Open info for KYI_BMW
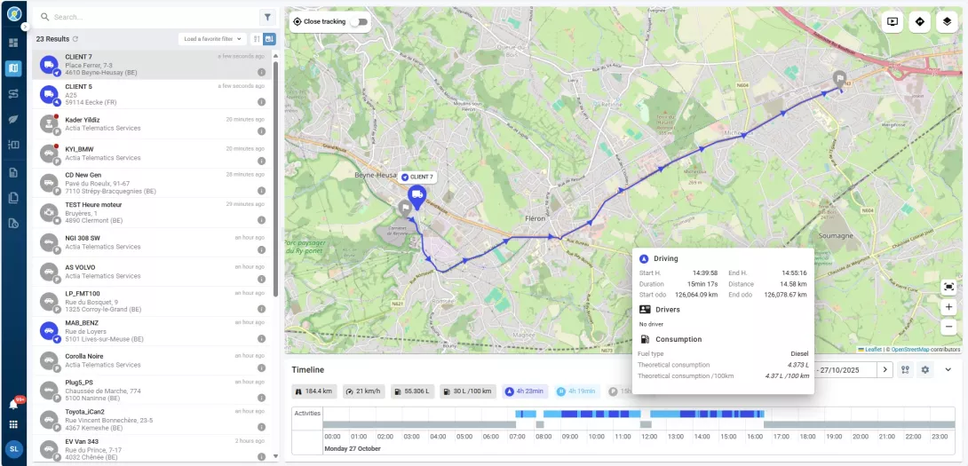Screen dimensions: 968x466 (x=261, y=161)
